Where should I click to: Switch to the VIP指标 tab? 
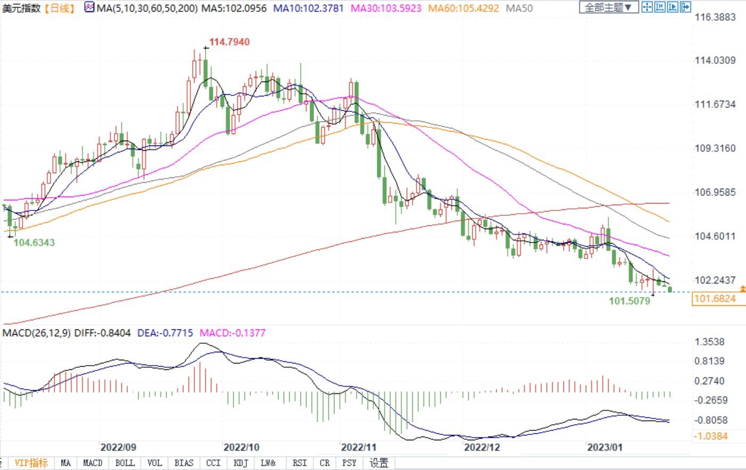[x=31, y=463]
